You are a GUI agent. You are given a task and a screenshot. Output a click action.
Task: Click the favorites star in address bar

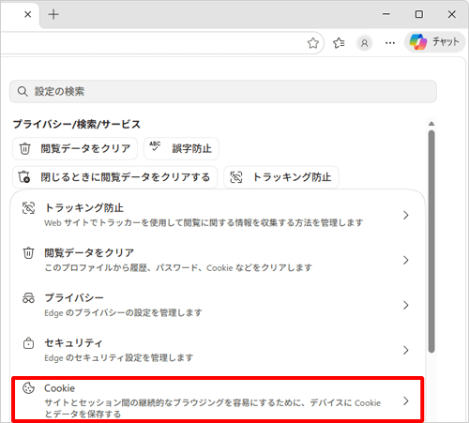(x=312, y=43)
